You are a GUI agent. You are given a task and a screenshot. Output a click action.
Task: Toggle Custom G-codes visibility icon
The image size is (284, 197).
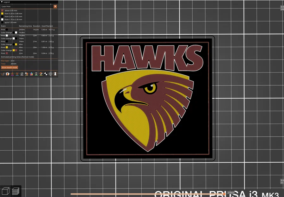click(41, 74)
